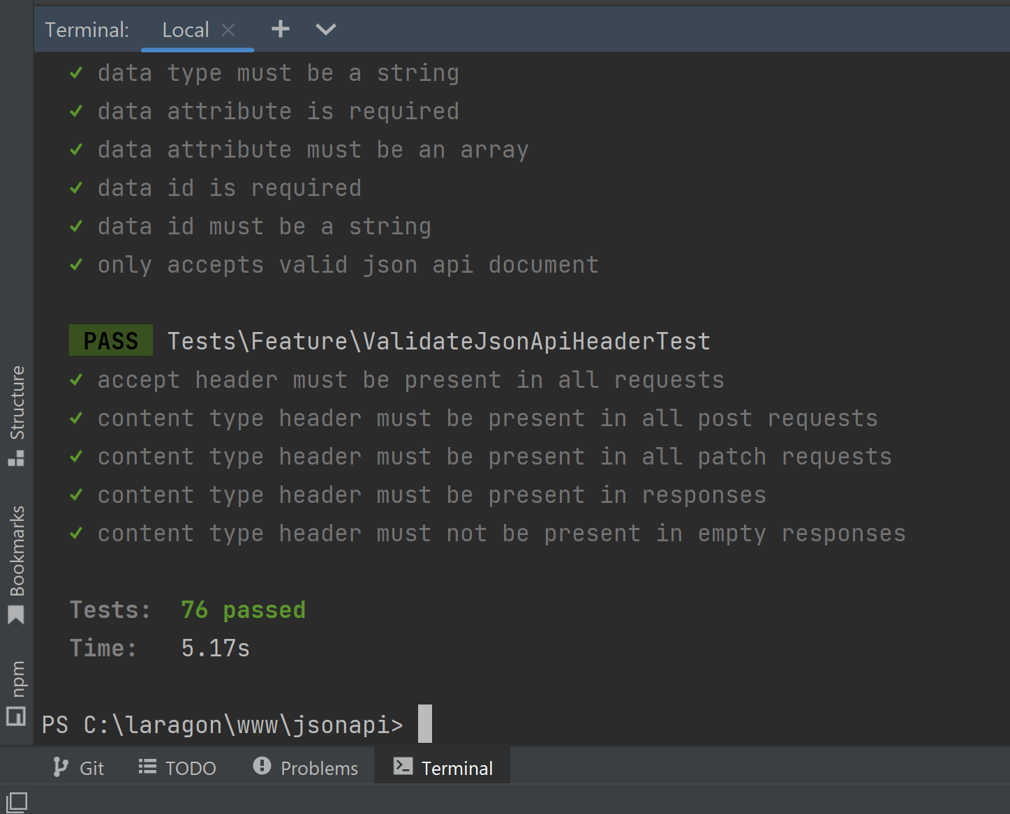Click 'only accepts valid json api document' line
The height and width of the screenshot is (814, 1010).
[348, 265]
